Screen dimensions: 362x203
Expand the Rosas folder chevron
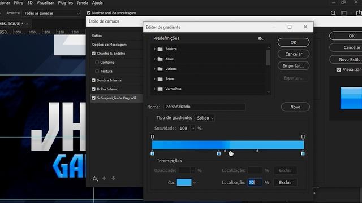click(154, 79)
